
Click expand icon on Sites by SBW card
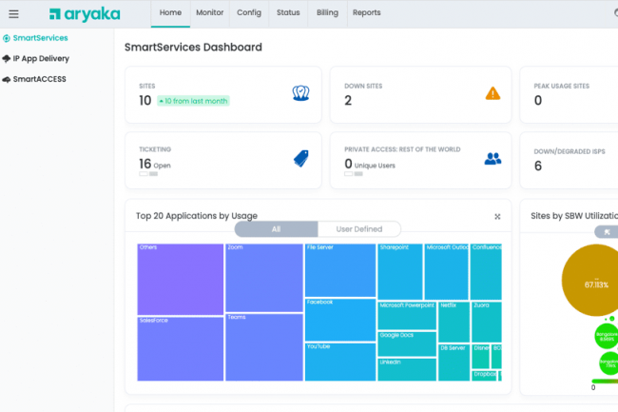coord(607,232)
